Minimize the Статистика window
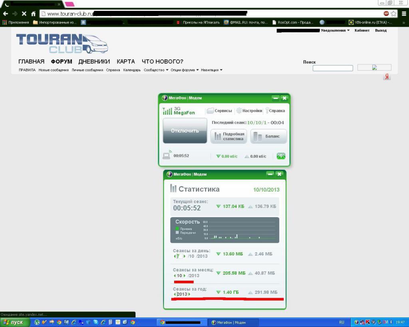This screenshot has width=409, height=327. tap(270, 174)
